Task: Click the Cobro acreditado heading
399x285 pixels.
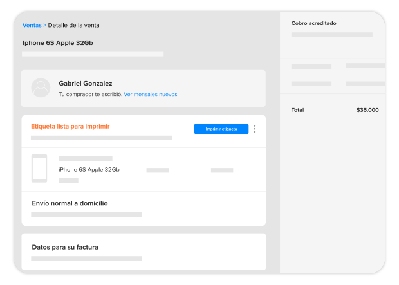Action: (x=313, y=23)
